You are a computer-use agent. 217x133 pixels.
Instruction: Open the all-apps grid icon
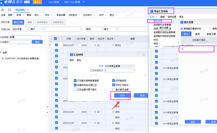coord(9,10)
